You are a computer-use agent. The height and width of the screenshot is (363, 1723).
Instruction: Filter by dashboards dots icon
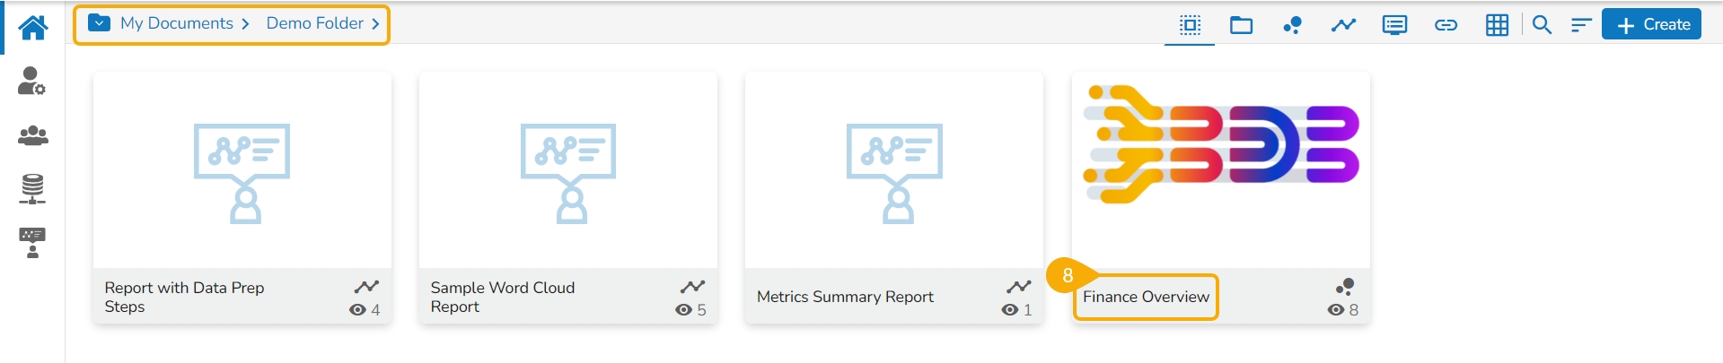(x=1293, y=25)
